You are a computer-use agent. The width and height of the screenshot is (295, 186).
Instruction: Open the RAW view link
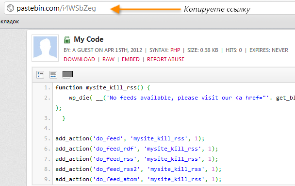(x=108, y=59)
